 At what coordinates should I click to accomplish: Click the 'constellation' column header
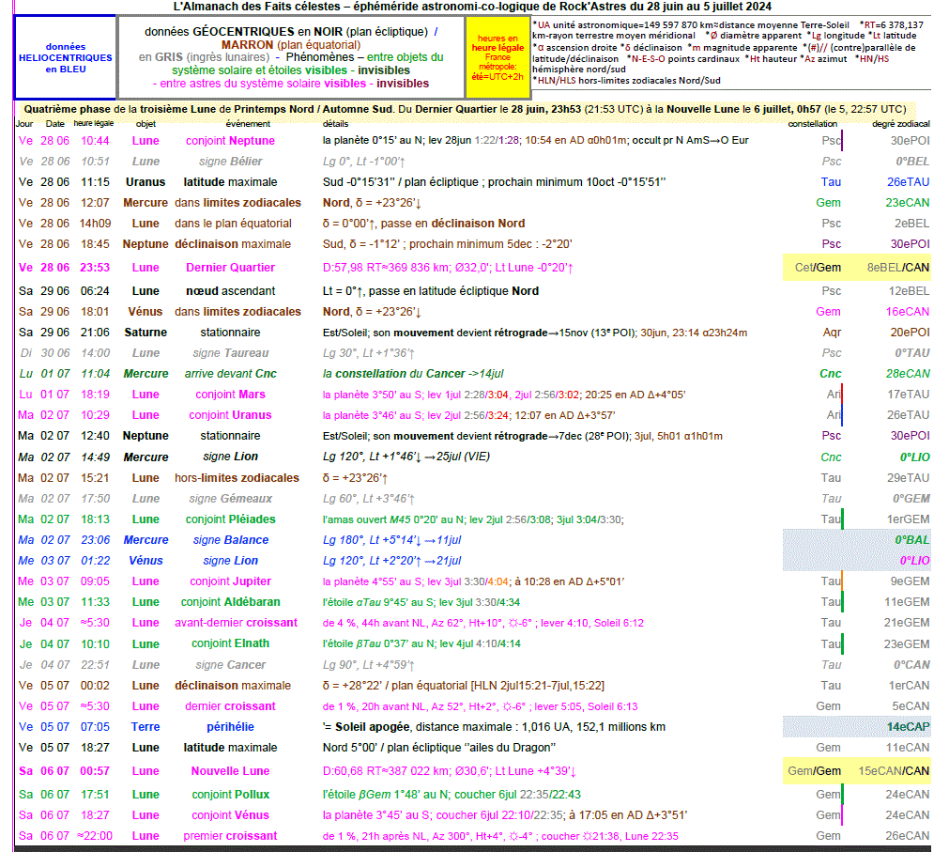click(812, 124)
